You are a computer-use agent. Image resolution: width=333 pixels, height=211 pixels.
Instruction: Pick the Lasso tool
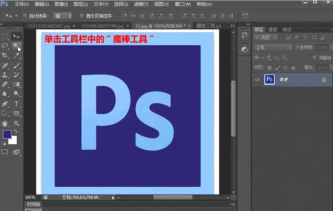pos(5,45)
